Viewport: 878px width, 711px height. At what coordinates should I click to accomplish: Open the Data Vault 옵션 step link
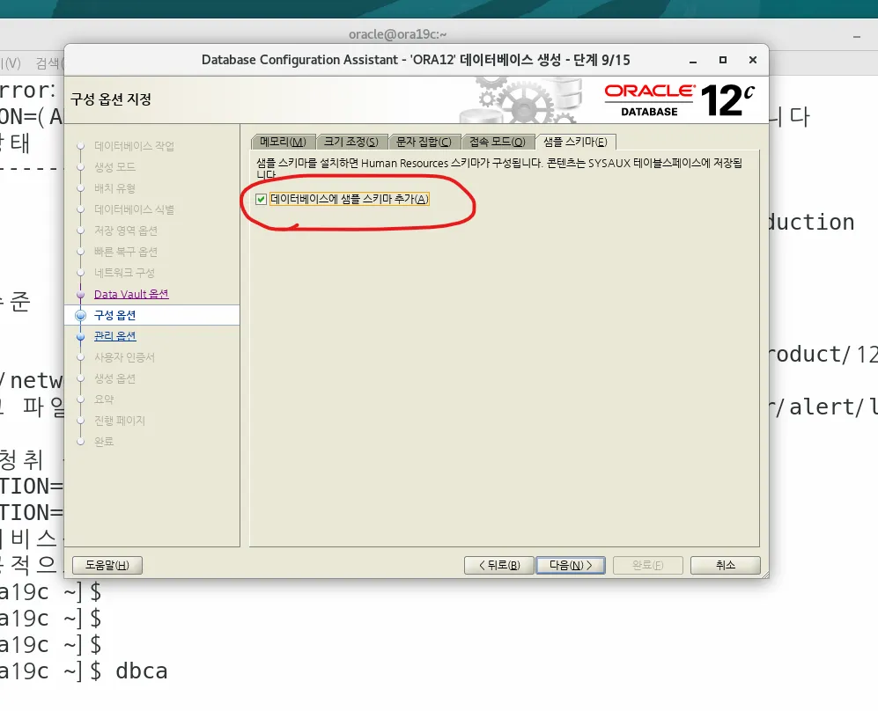coord(131,294)
